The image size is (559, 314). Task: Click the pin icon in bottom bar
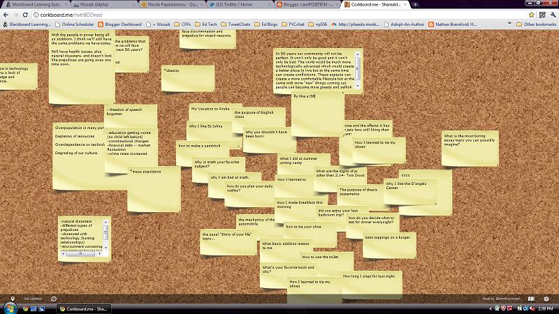click(x=13, y=299)
